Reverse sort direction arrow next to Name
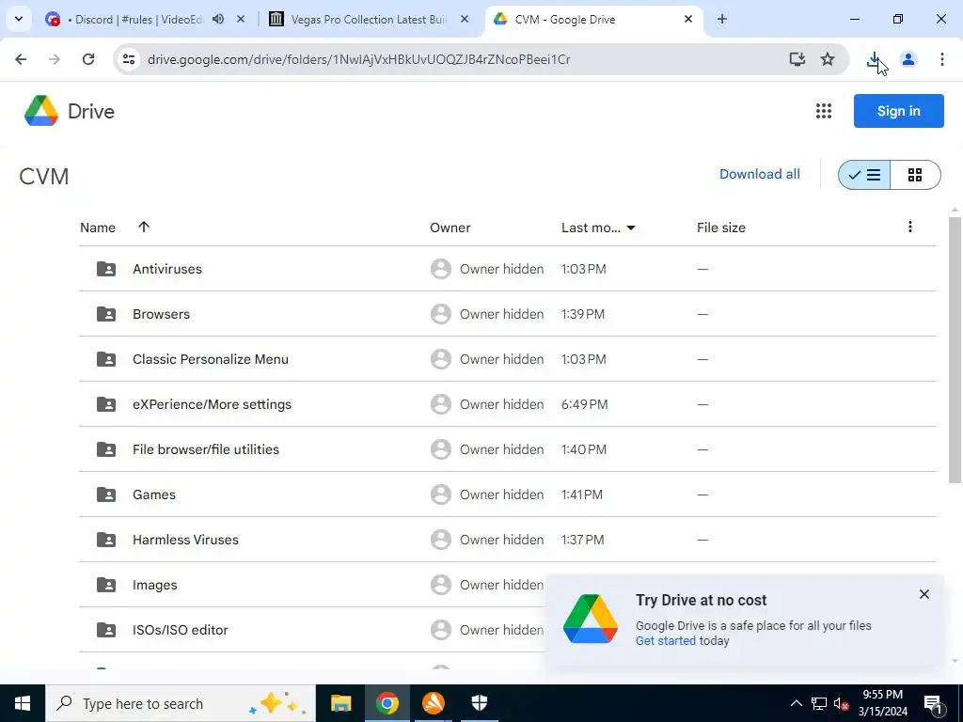This screenshot has height=722, width=963. (144, 227)
